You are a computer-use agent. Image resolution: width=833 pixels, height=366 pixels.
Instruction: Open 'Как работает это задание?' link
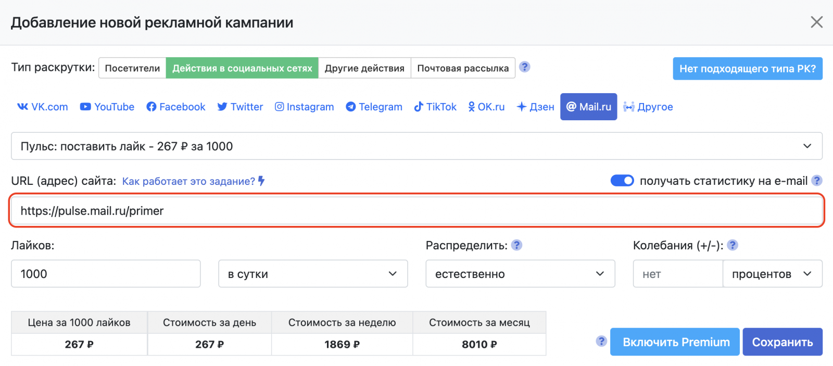[188, 181]
